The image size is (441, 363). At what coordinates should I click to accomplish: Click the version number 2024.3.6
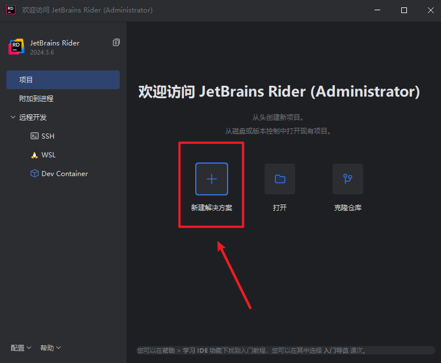coord(42,52)
